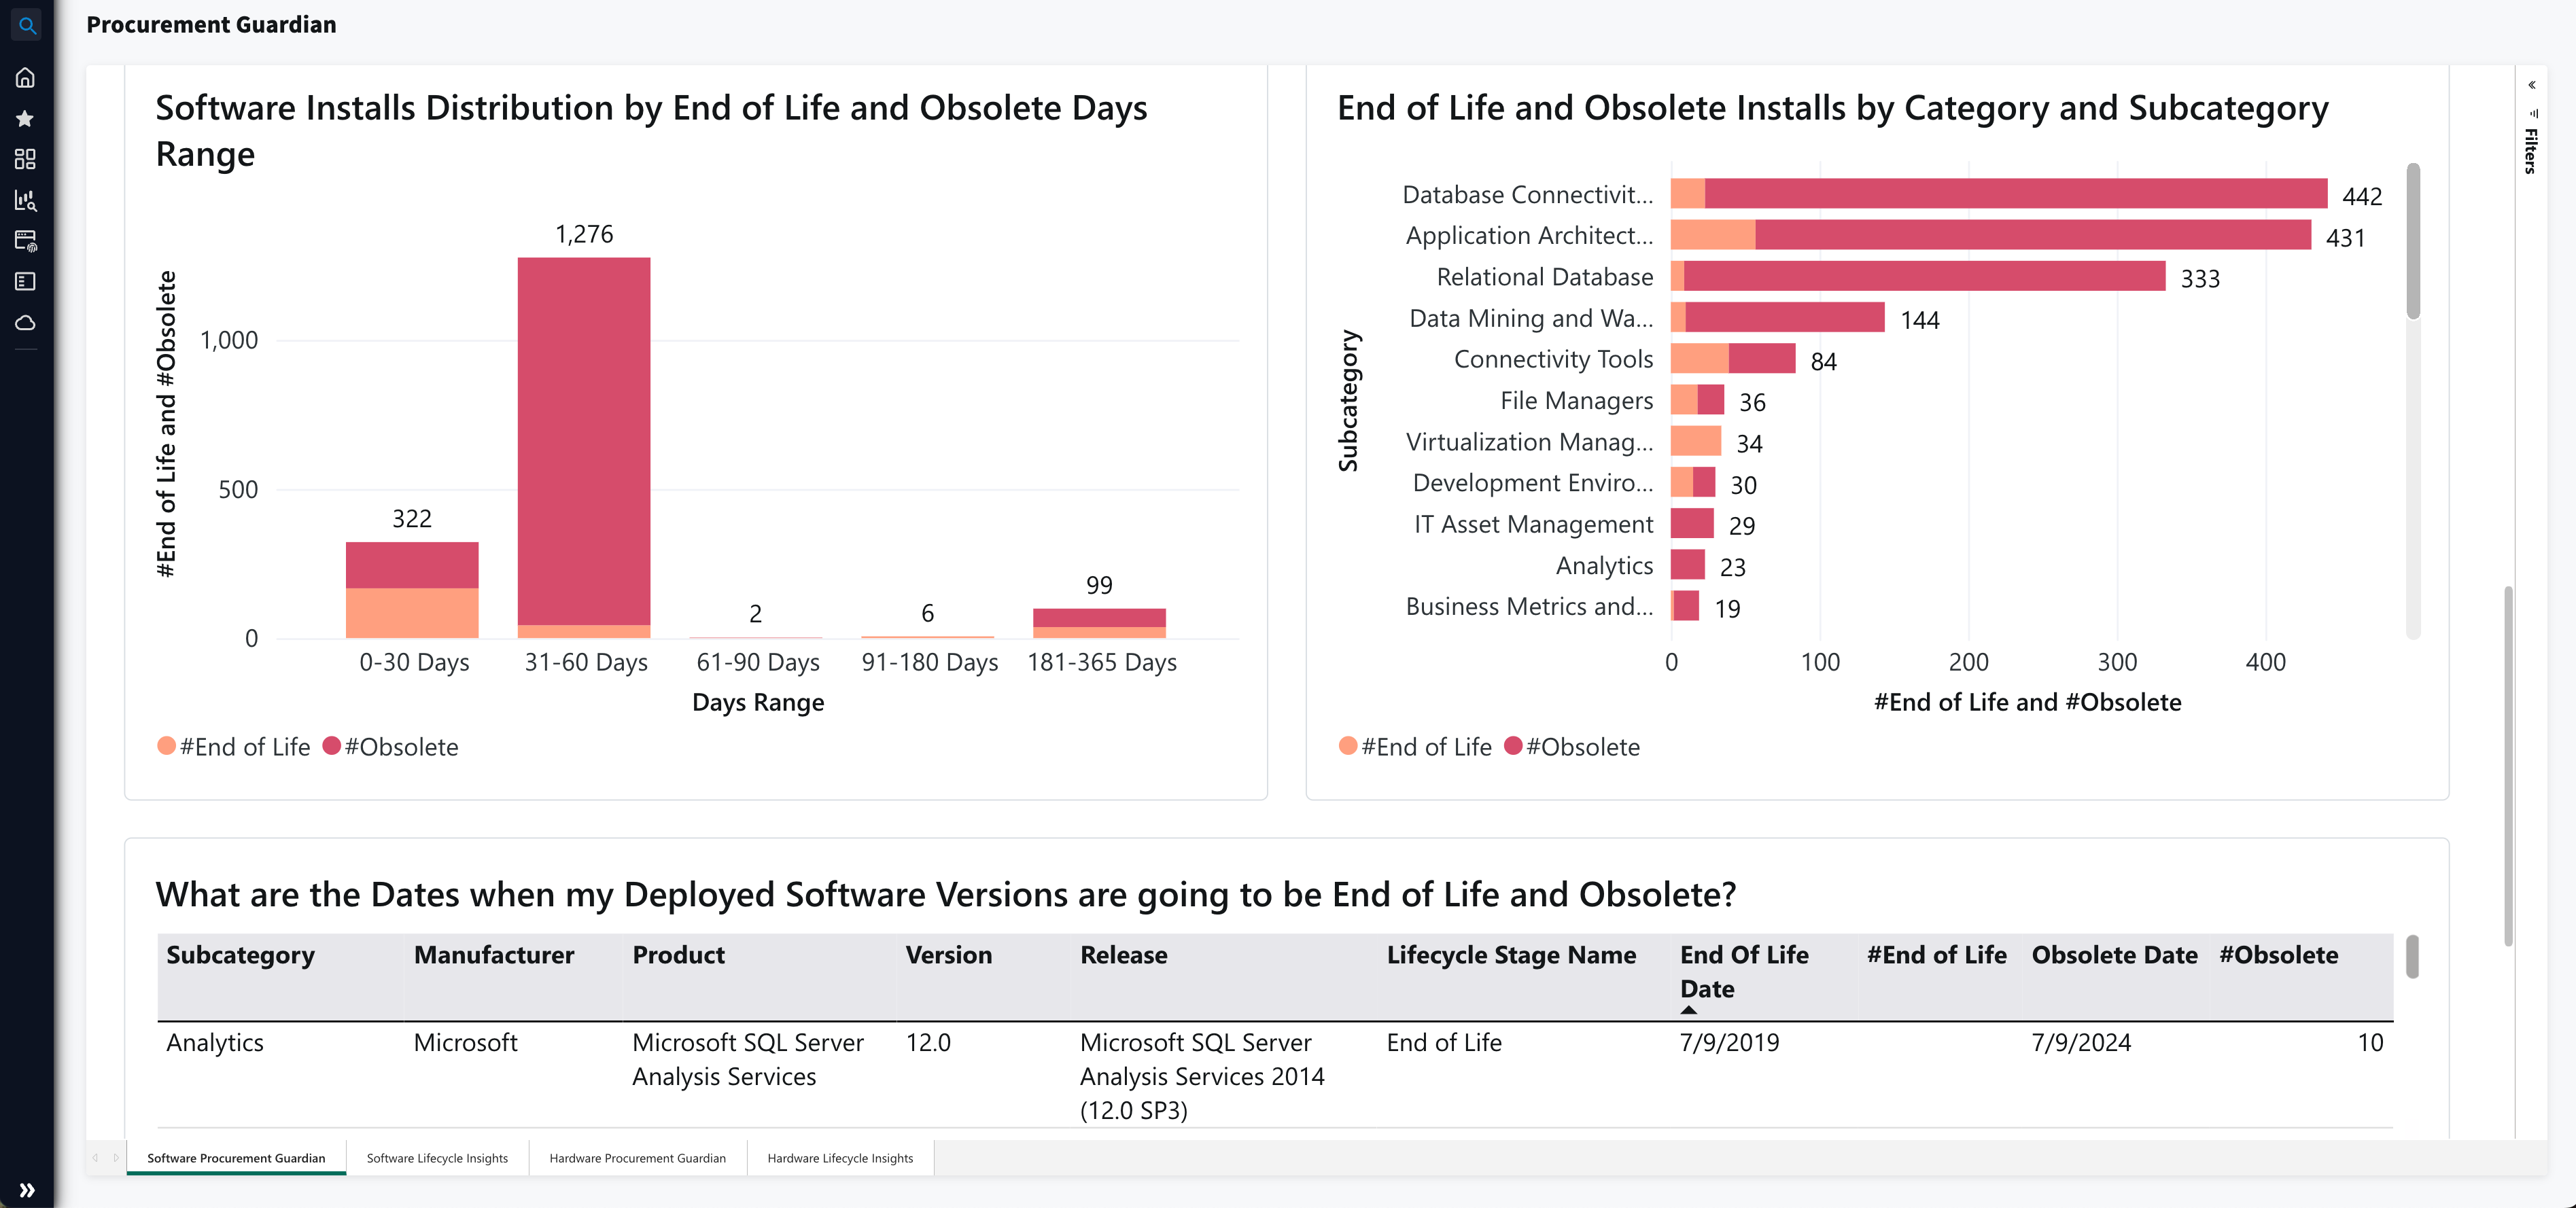Screen dimensions: 2576x1208
Task: Open the chart analysis icon in sidebar
Action: pos(26,200)
